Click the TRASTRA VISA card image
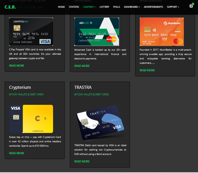The image size is (198, 173). [101, 122]
